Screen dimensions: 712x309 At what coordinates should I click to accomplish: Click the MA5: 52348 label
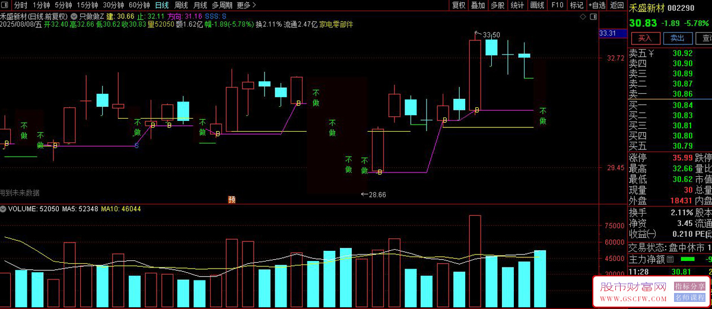coord(80,209)
